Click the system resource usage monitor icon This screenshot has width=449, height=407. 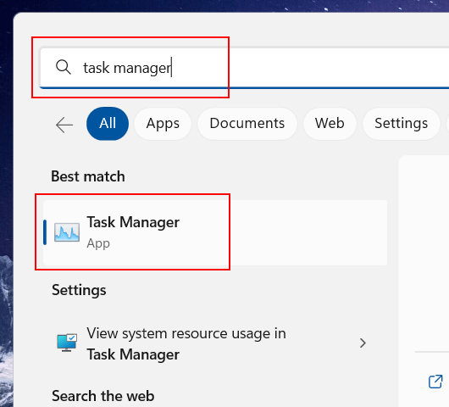click(x=67, y=343)
